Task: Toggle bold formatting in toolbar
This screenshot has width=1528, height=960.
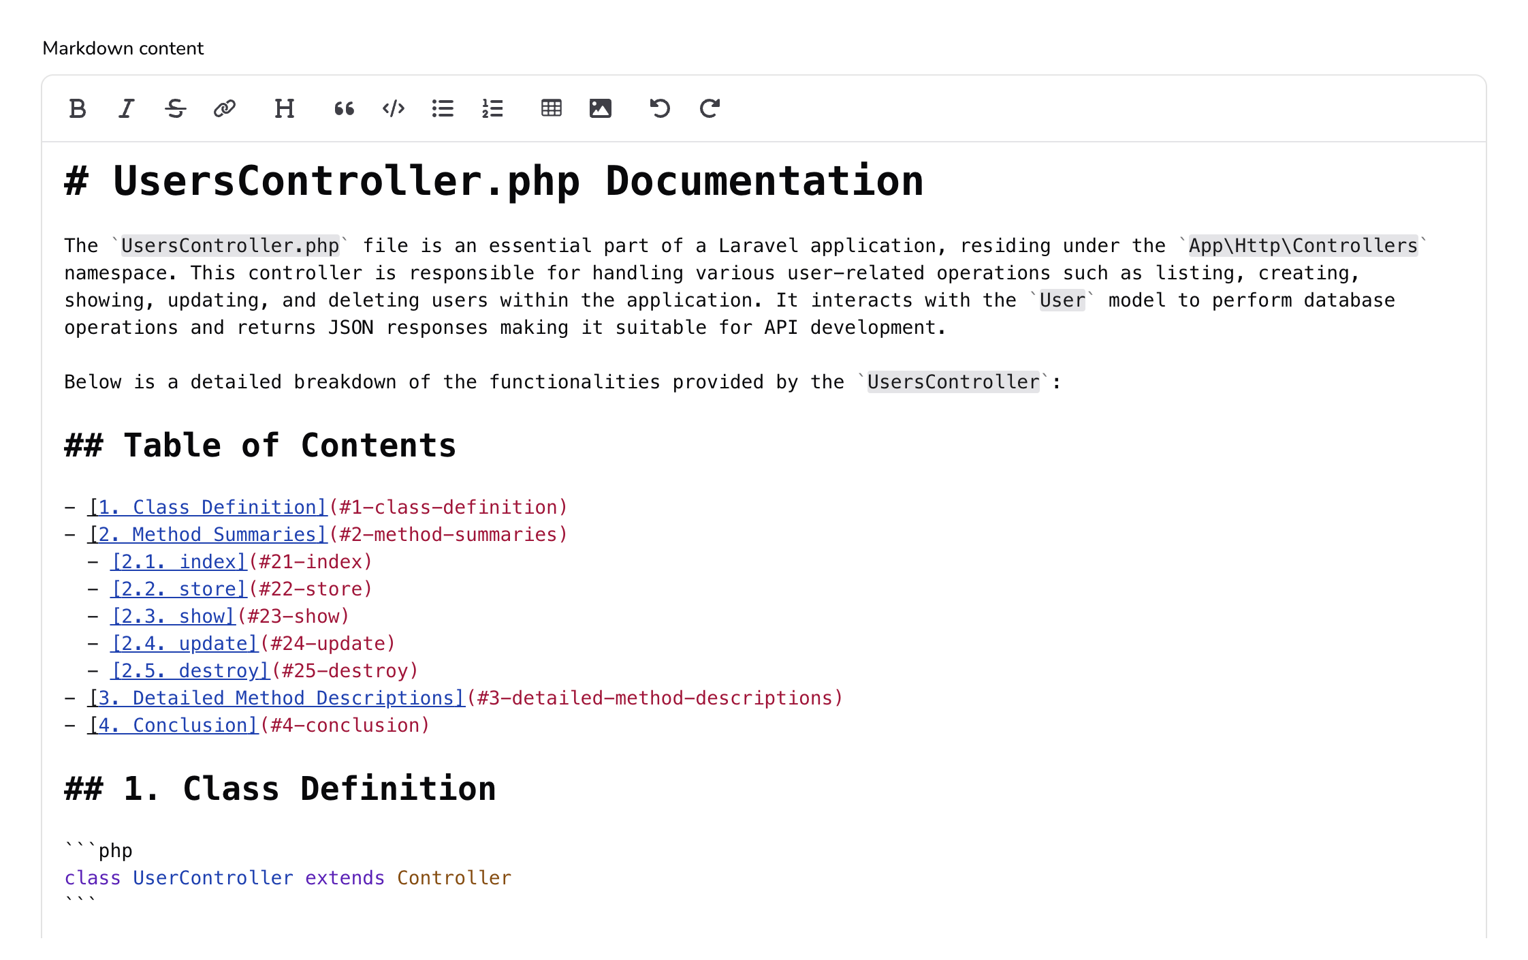Action: click(x=78, y=108)
